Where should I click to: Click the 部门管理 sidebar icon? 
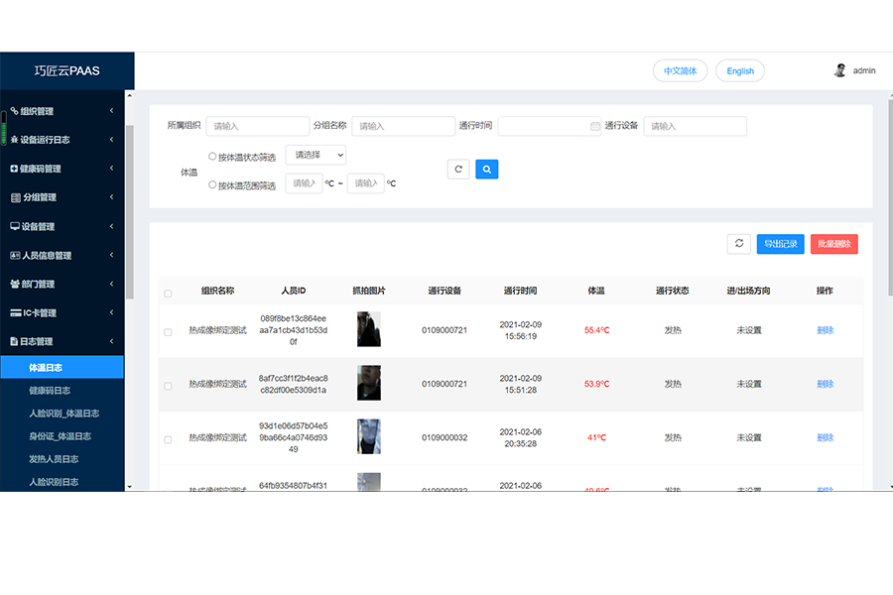tap(15, 284)
